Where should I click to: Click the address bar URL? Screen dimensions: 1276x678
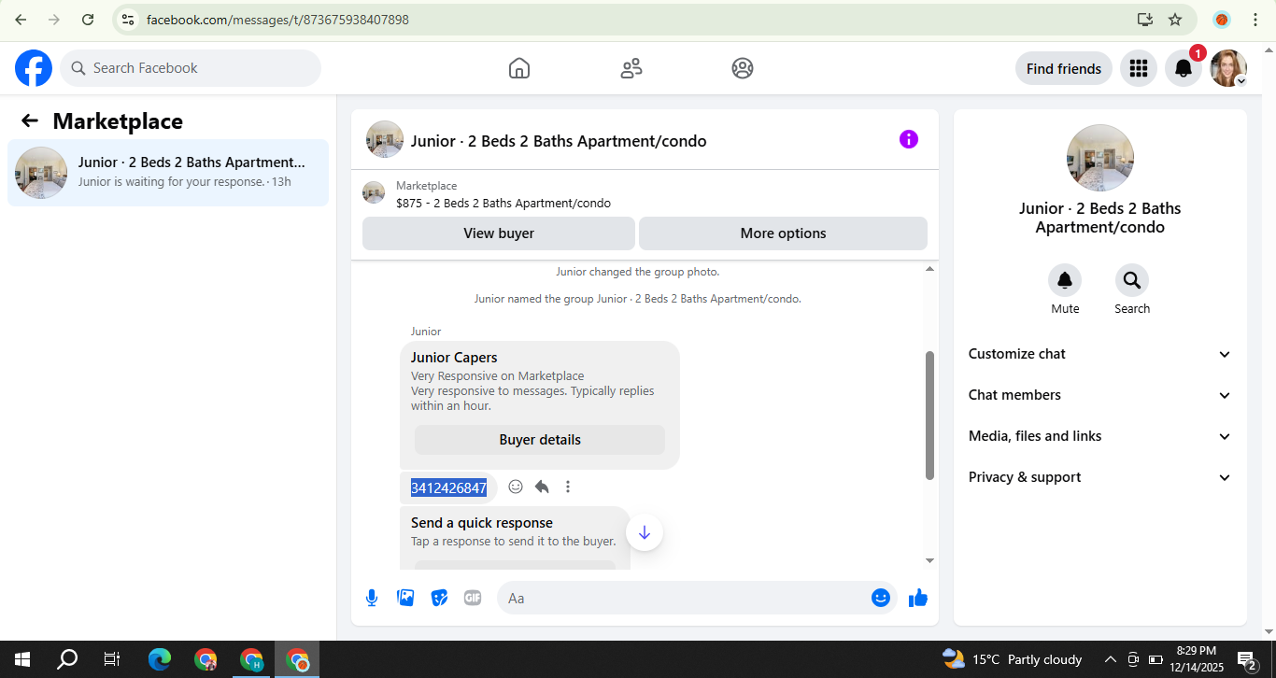point(277,20)
